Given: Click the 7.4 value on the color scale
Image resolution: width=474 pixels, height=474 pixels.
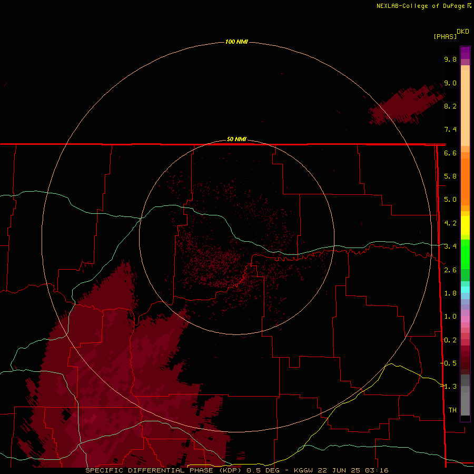Looking at the screenshot, I should 450,130.
